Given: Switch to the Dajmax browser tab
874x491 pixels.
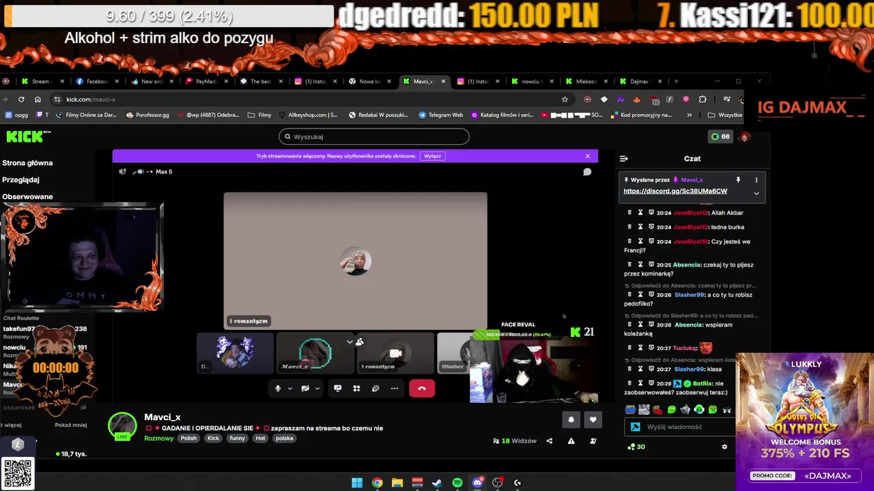Looking at the screenshot, I should (x=640, y=81).
